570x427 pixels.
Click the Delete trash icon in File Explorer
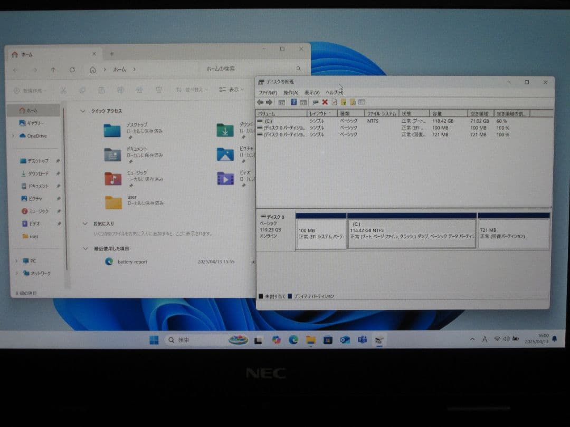point(158,90)
